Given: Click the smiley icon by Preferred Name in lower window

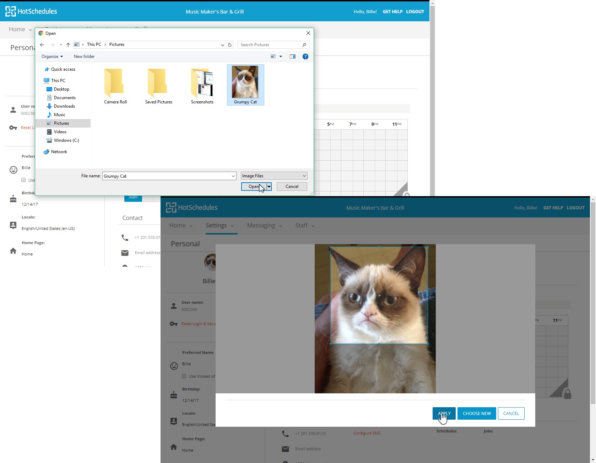Looking at the screenshot, I should (x=174, y=366).
